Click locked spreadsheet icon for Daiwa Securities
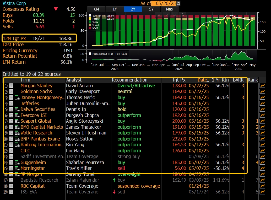This screenshot has width=271, height=200. point(17,109)
